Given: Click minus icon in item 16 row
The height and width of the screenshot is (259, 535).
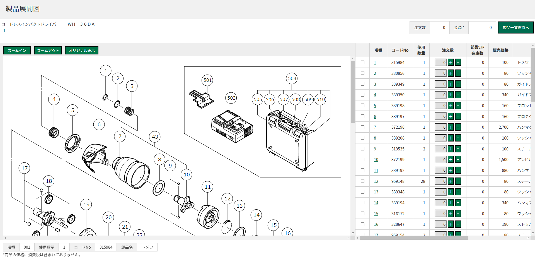Looking at the screenshot, I should [458, 224].
